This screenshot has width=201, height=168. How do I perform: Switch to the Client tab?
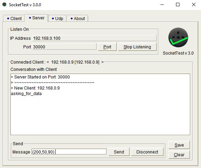point(14,19)
